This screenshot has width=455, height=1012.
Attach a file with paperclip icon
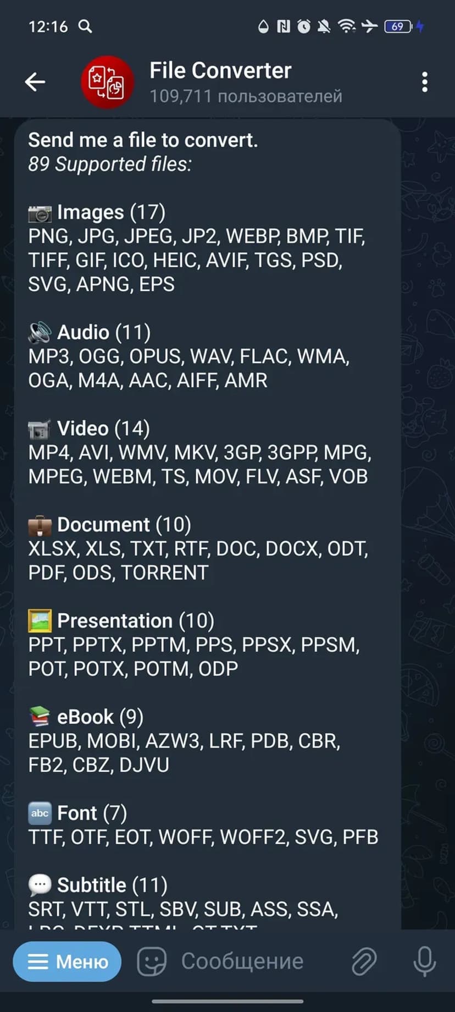[x=364, y=961]
